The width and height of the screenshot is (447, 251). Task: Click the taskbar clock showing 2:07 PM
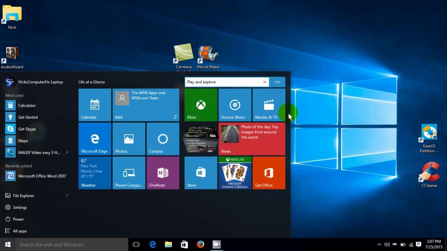tap(434, 244)
